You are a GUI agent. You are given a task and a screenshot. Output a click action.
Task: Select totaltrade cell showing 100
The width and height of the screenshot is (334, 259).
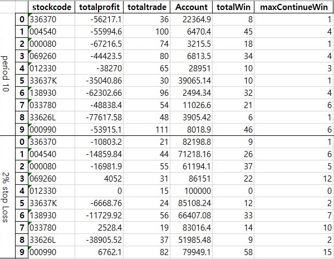[146, 32]
